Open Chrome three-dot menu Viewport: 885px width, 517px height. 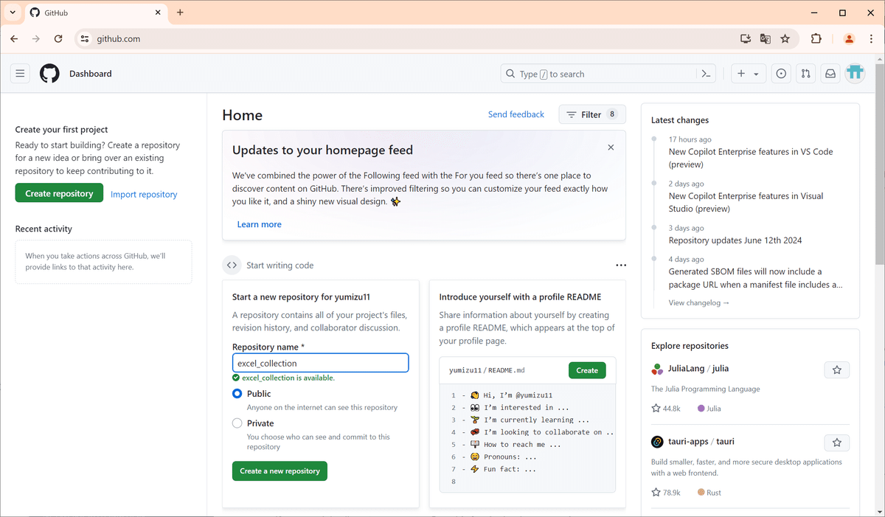(x=870, y=38)
